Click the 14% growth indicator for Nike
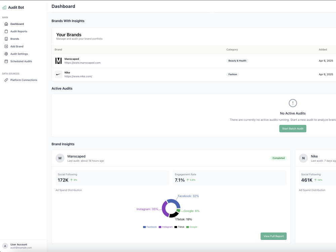 (x=318, y=180)
